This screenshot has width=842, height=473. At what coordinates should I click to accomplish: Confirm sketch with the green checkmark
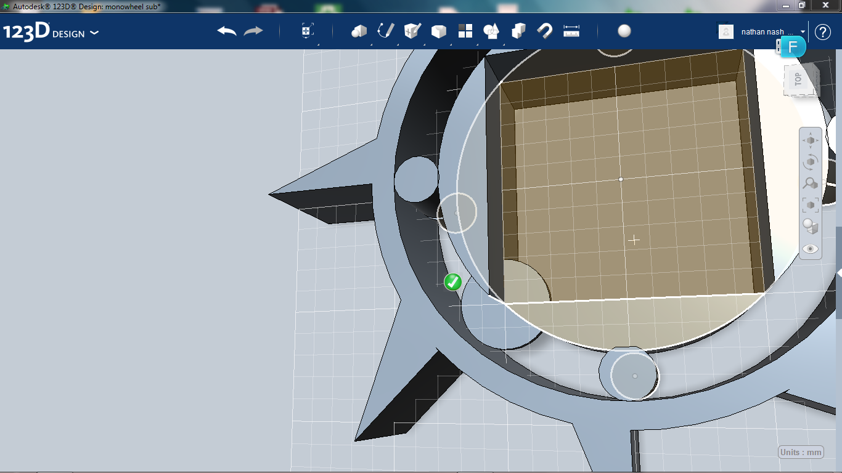pyautogui.click(x=453, y=282)
